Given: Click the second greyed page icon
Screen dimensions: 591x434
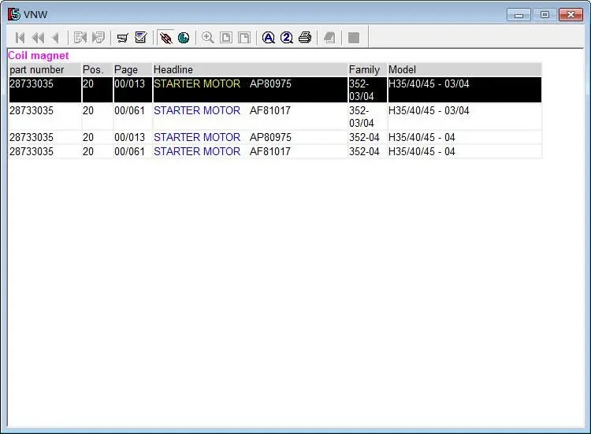Looking at the screenshot, I should click(x=244, y=38).
